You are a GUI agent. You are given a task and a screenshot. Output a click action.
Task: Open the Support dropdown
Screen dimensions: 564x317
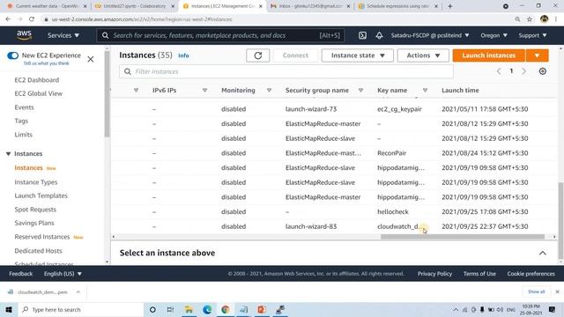click(532, 35)
